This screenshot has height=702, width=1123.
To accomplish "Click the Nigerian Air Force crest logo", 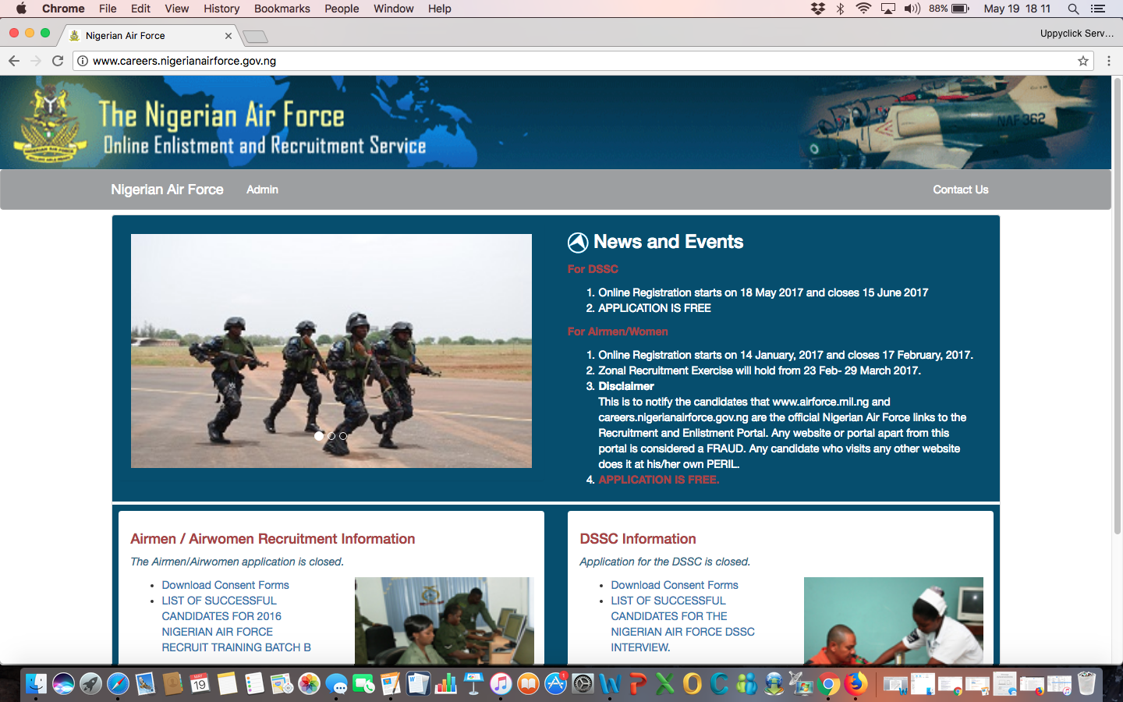I will coord(50,123).
